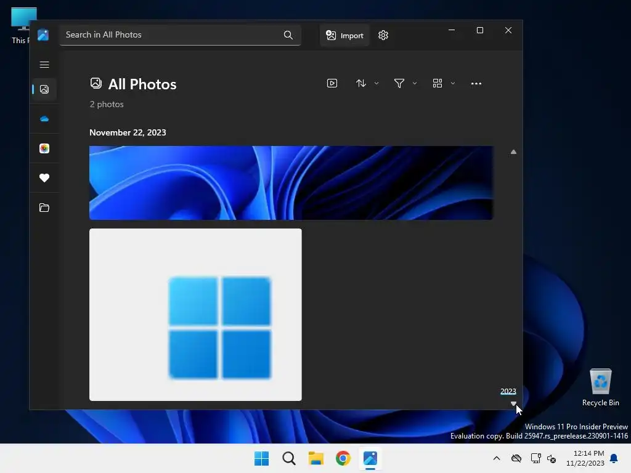This screenshot has height=473, width=631.
Task: Click the filter funnel icon
Action: (399, 83)
